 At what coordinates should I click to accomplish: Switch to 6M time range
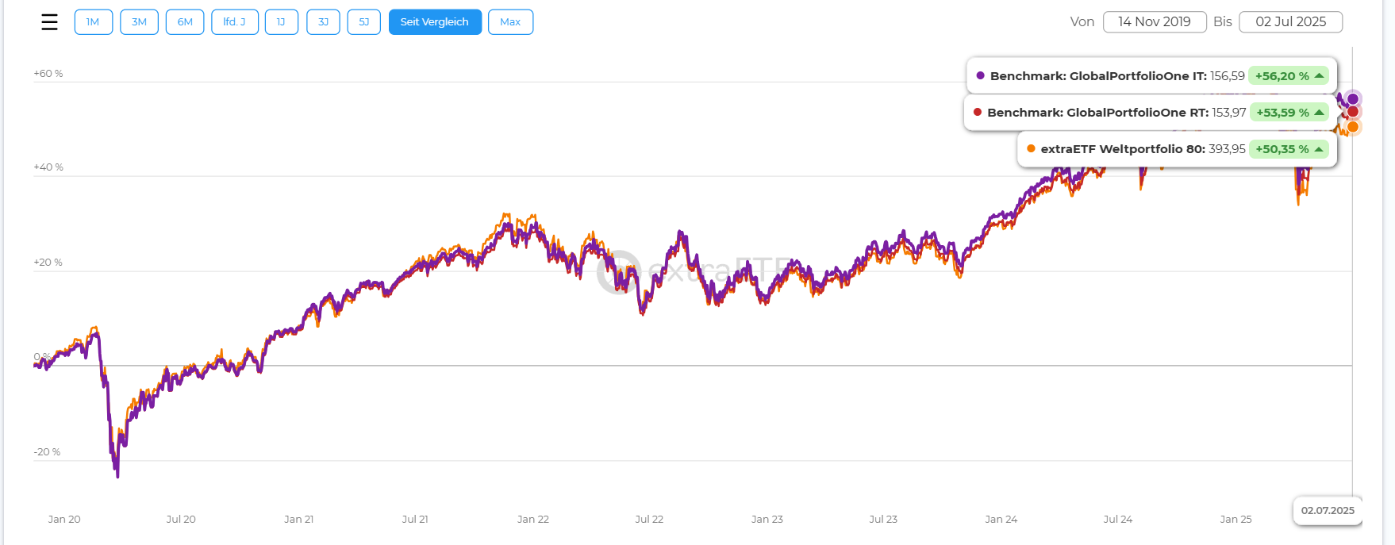(185, 22)
